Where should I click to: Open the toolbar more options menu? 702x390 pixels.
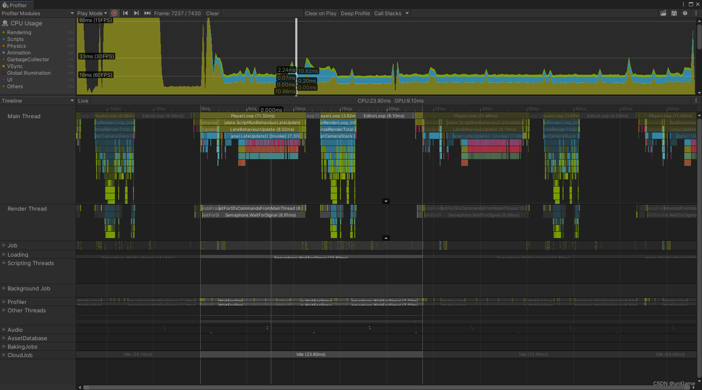pyautogui.click(x=696, y=13)
